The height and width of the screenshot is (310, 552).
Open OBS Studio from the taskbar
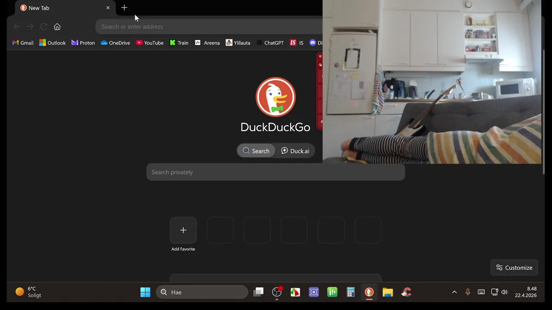(277, 292)
